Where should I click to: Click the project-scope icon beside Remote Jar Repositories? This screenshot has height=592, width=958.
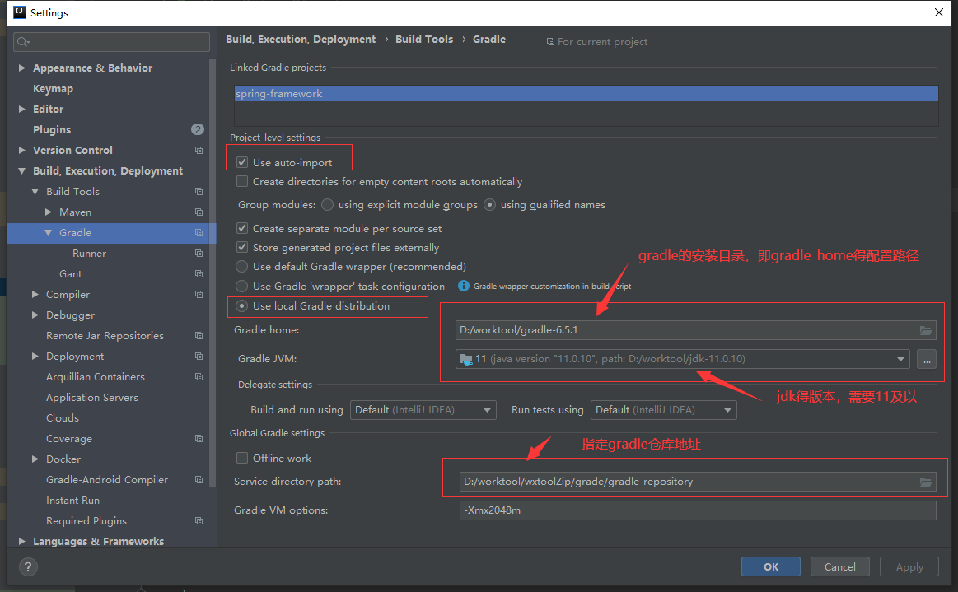[199, 335]
